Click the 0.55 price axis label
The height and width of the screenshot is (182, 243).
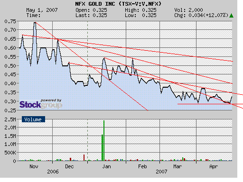10,57
